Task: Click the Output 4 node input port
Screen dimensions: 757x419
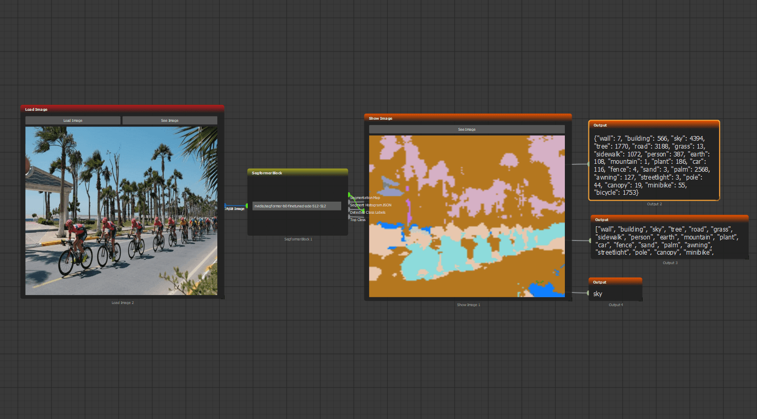Action: point(588,293)
